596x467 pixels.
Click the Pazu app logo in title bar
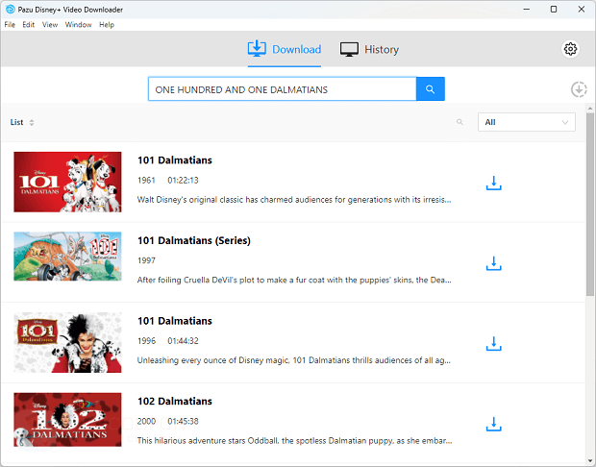coord(11,9)
